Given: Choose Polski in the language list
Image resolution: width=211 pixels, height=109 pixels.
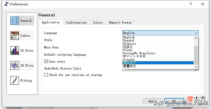Looking at the screenshot, I should (158, 50).
